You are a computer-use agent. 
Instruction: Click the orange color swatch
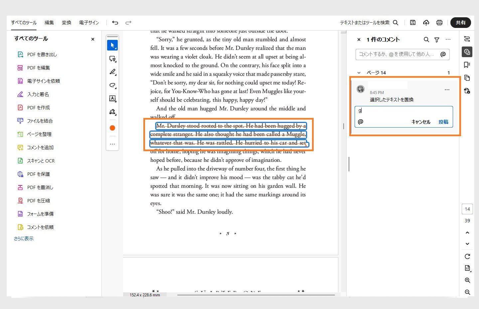(x=112, y=128)
